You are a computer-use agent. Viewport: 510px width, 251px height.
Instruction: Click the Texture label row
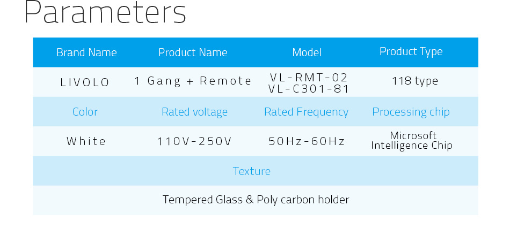coord(256,171)
